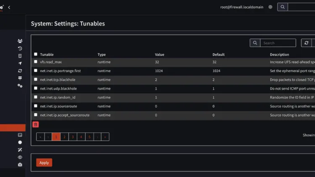Viewport: 315px width, 177px height.
Task: Check the net.inet.ip.portrange.first row checkbox
Action: 36,70
